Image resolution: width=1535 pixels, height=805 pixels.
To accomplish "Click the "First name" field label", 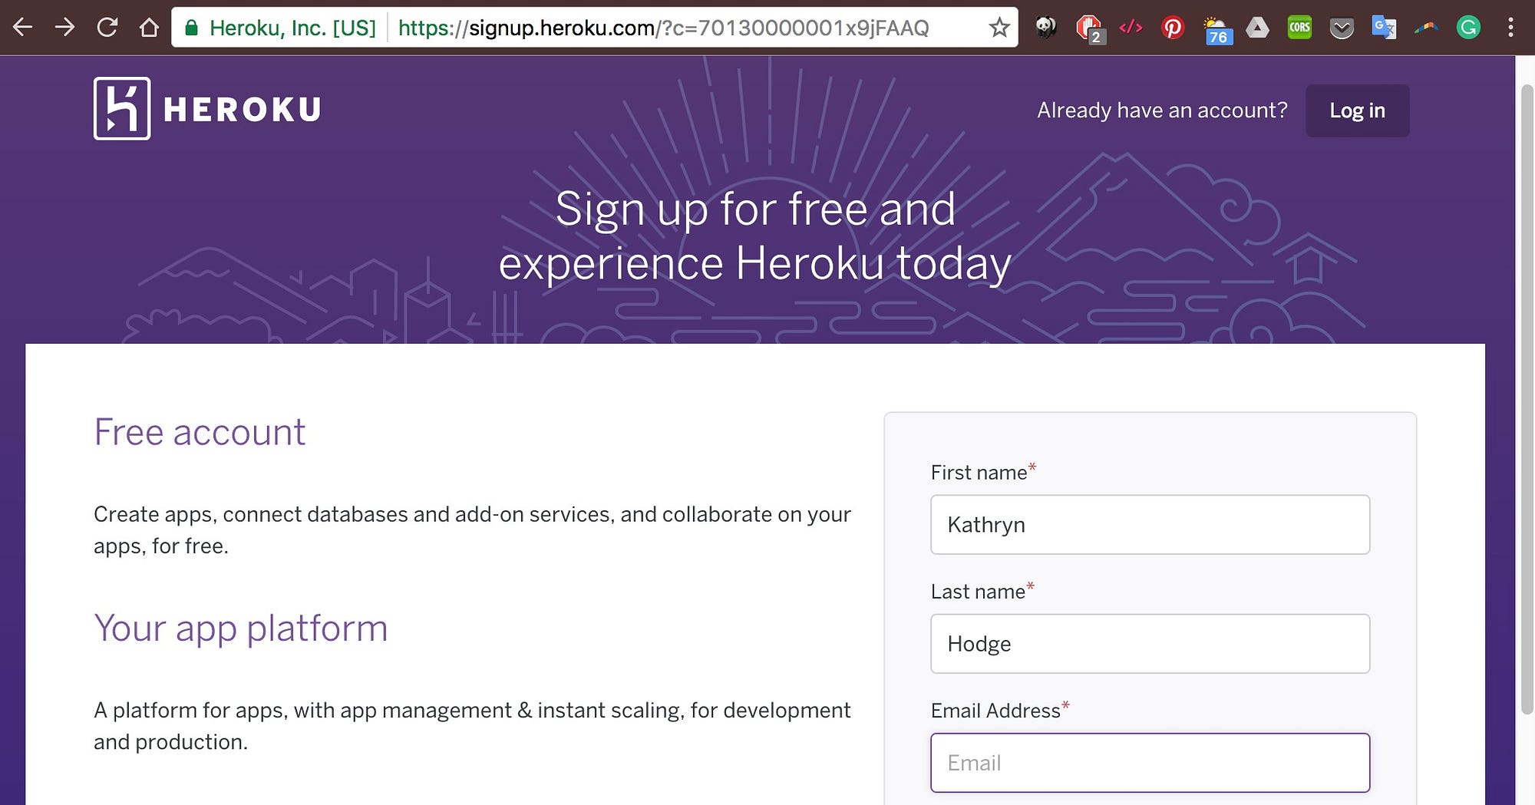I will (979, 472).
